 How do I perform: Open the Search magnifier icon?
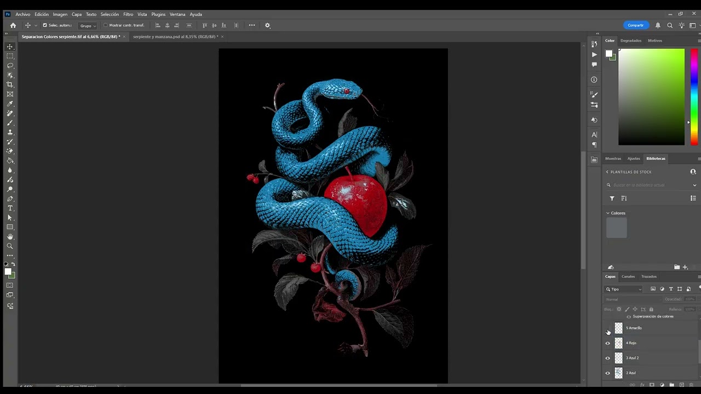tap(670, 25)
